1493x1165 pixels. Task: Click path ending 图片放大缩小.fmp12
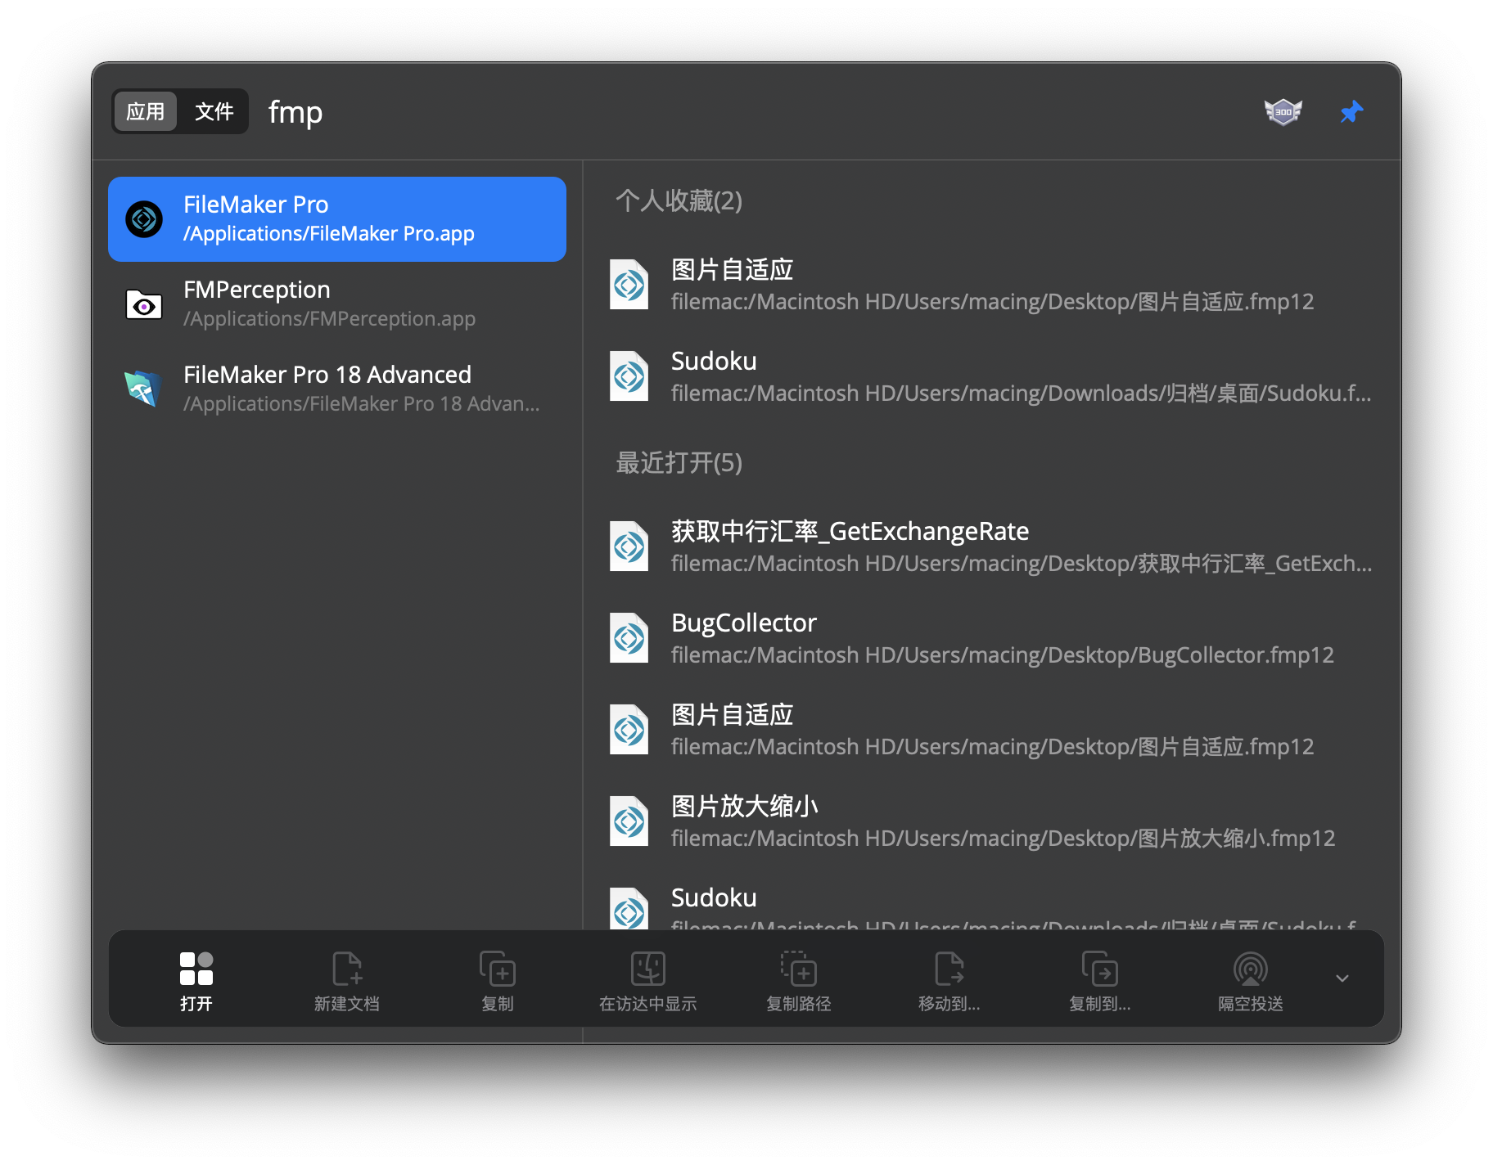coord(1003,839)
